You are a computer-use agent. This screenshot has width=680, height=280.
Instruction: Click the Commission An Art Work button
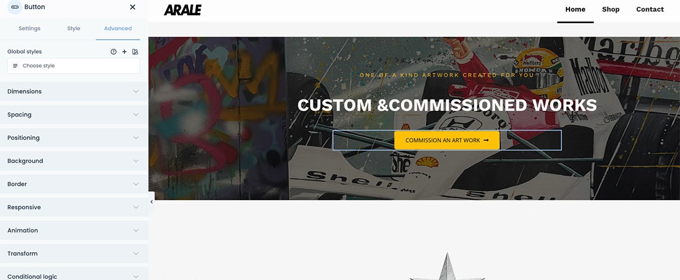447,140
